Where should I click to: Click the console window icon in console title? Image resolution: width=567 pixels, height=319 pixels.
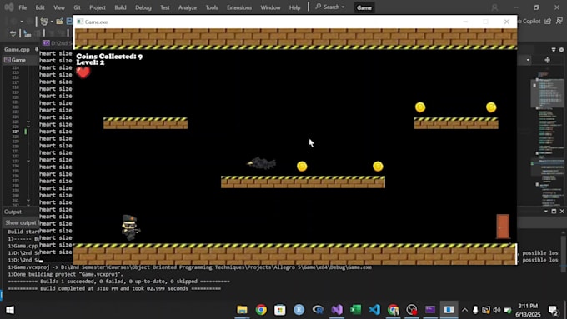(46, 43)
